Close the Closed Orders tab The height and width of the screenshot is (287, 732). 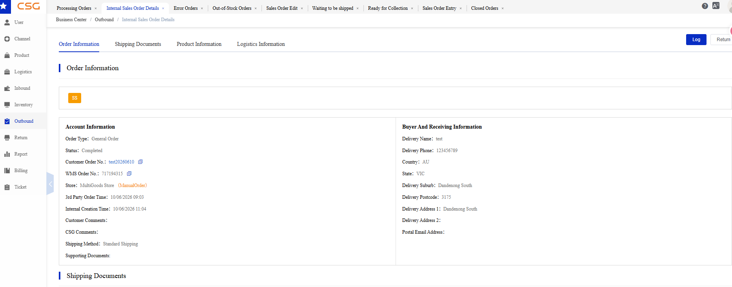click(x=503, y=8)
